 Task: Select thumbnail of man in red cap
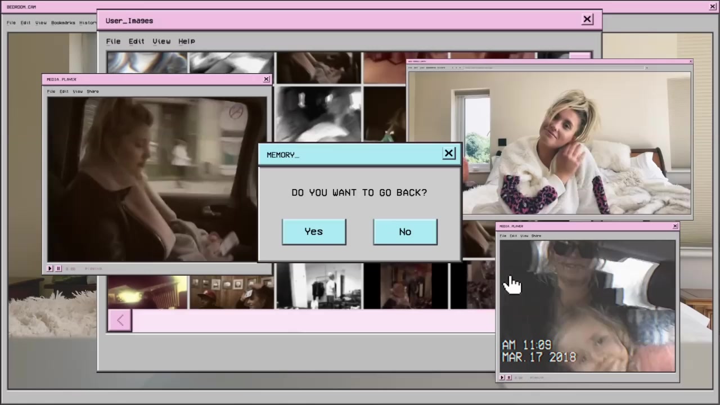pos(231,292)
